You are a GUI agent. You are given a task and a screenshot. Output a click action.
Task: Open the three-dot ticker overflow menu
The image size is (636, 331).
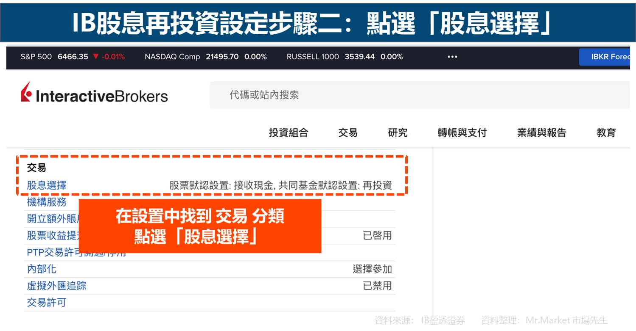(x=452, y=57)
